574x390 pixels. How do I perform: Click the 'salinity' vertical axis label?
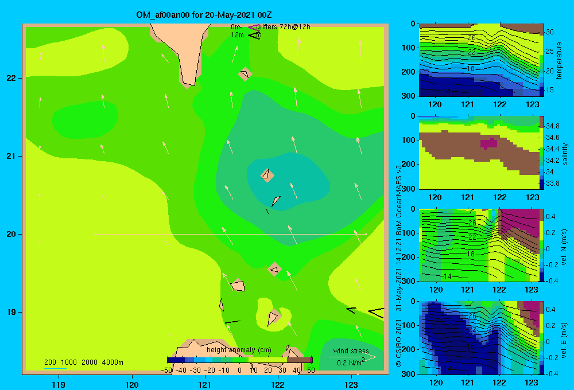tap(564, 154)
